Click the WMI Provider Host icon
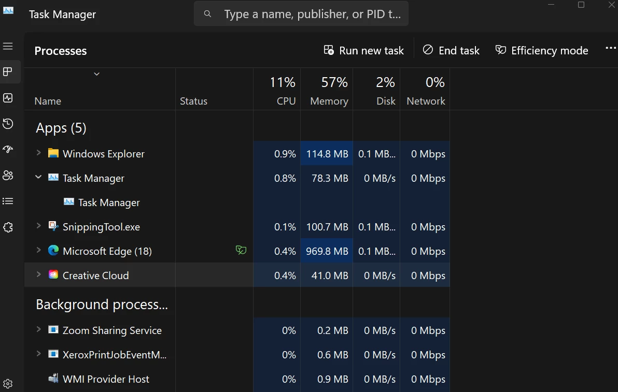Image resolution: width=618 pixels, height=392 pixels. pos(53,378)
